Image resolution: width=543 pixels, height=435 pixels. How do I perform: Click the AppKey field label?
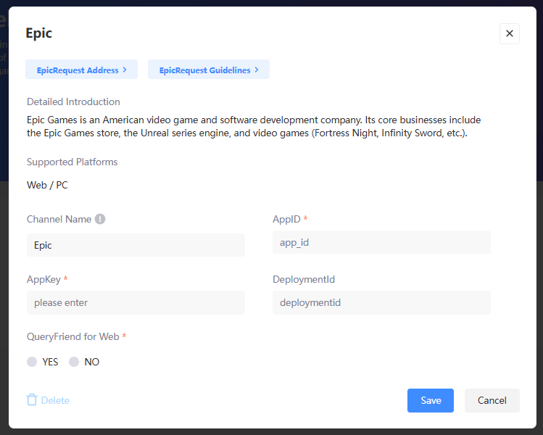[x=43, y=280]
